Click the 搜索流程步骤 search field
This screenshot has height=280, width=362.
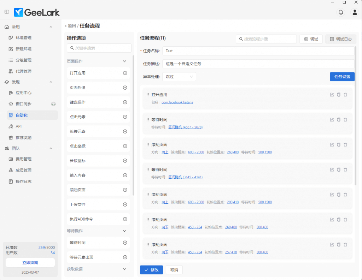click(x=267, y=39)
